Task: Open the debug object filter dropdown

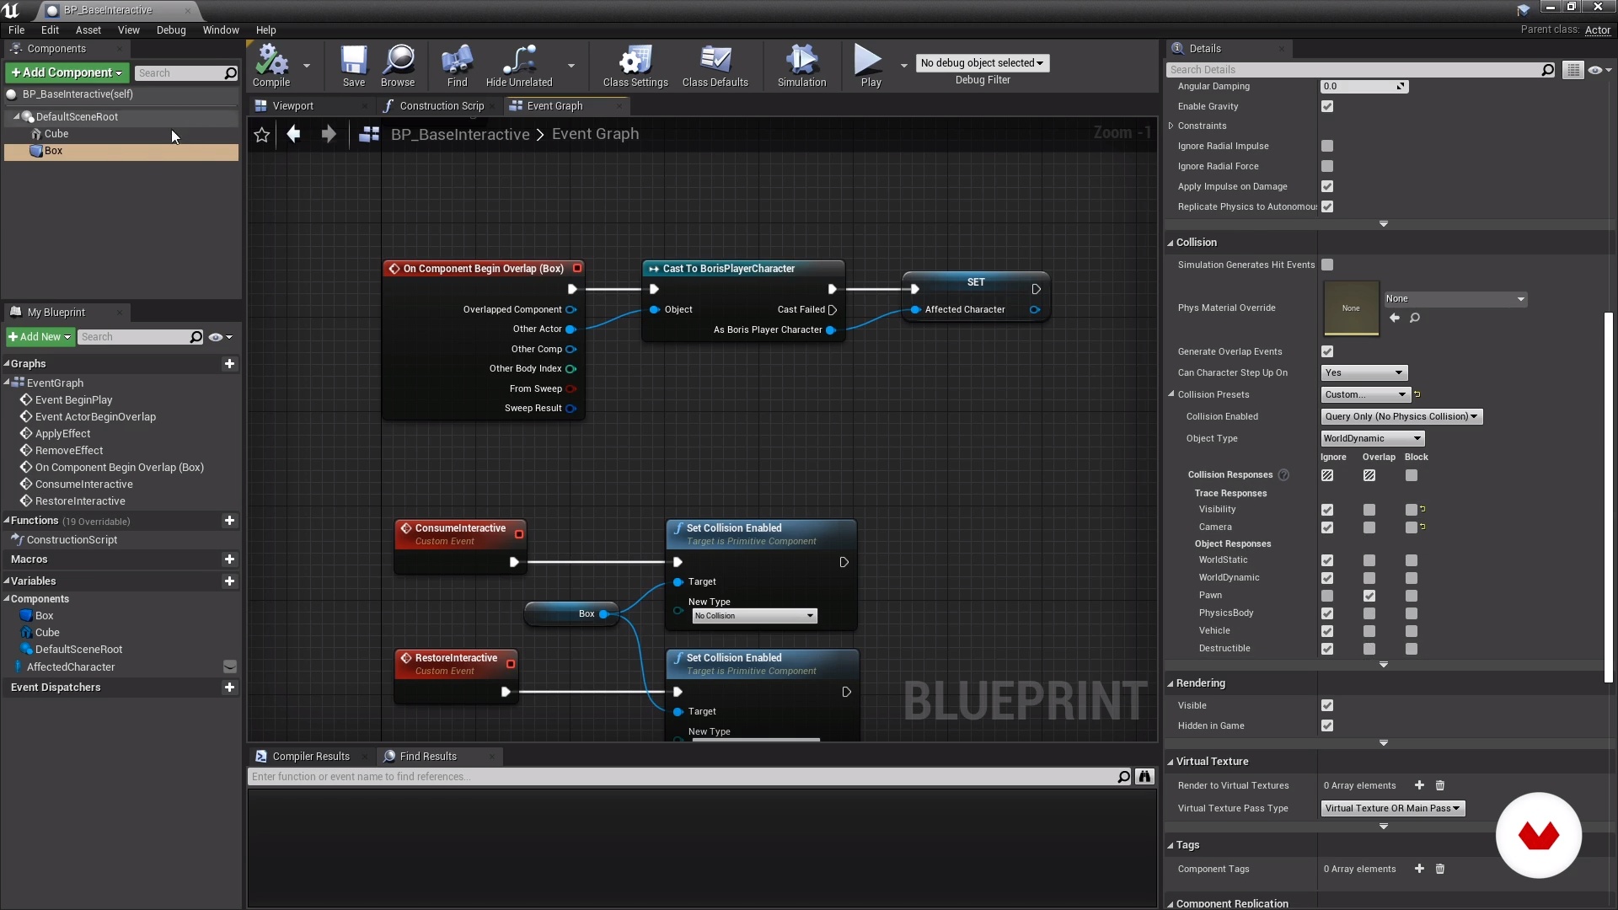Action: [982, 63]
